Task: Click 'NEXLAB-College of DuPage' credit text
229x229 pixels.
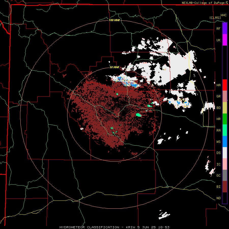Action: tap(204, 3)
